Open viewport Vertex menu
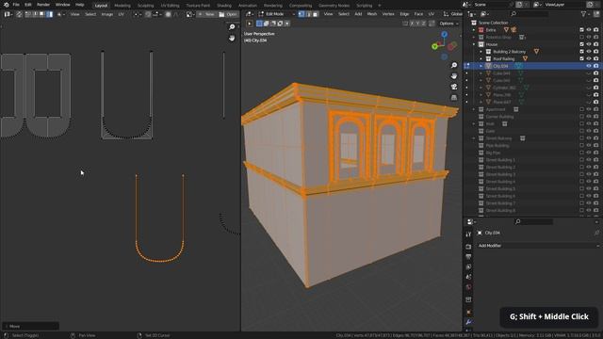Image resolution: width=603 pixels, height=339 pixels. (x=388, y=14)
